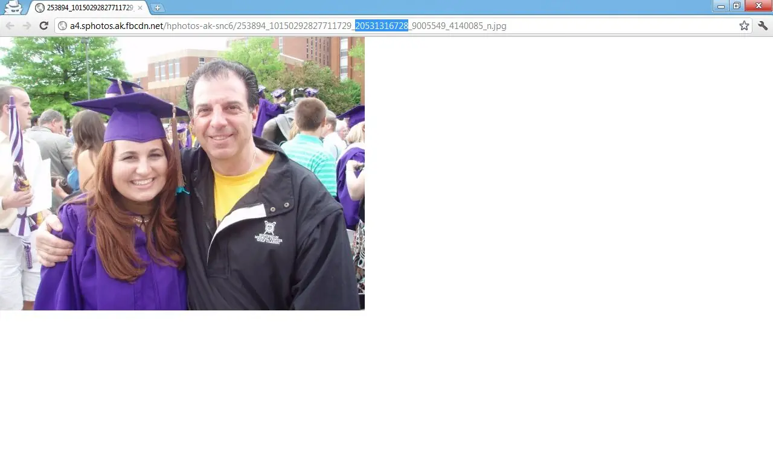Click inside the address bar URL
The width and height of the screenshot is (773, 459).
coord(403,25)
